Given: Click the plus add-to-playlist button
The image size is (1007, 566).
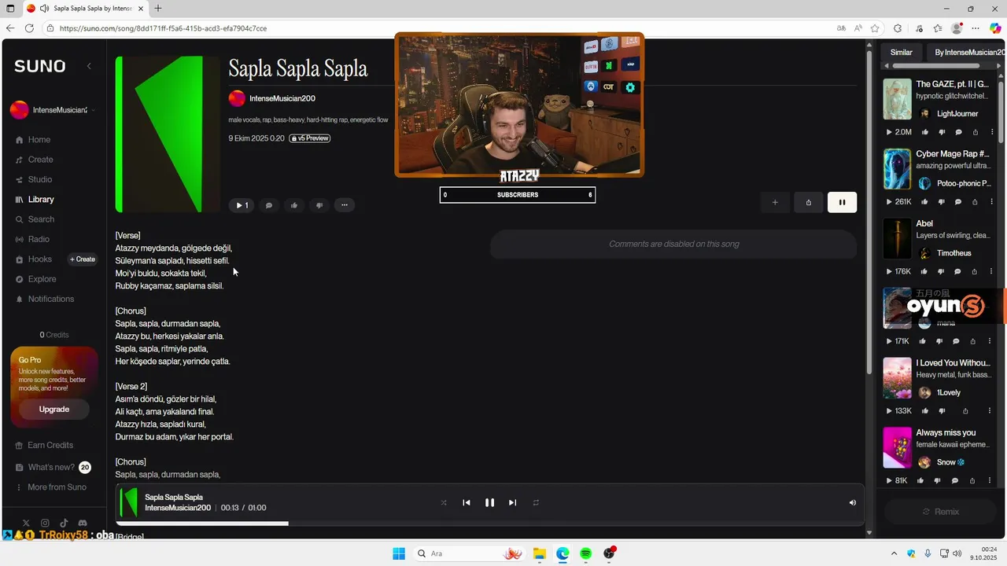Looking at the screenshot, I should (x=775, y=202).
